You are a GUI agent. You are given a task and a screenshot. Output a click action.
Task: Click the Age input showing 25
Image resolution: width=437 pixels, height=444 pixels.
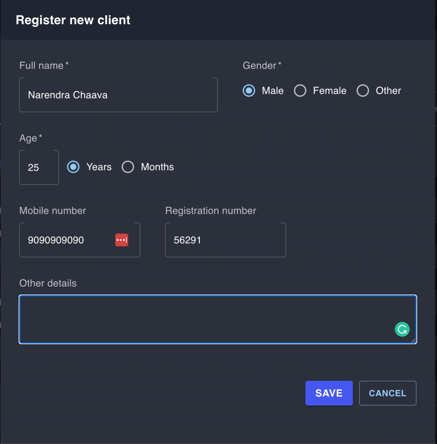click(39, 167)
